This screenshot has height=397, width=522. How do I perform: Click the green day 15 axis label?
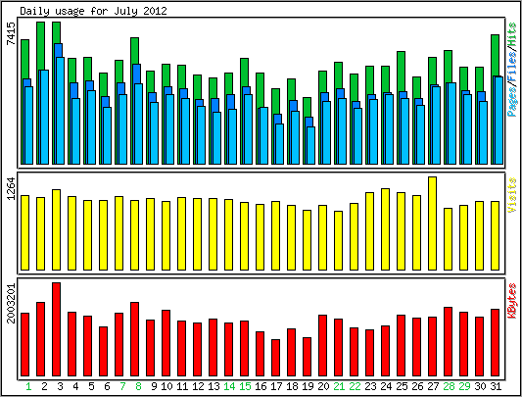pyautogui.click(x=246, y=386)
